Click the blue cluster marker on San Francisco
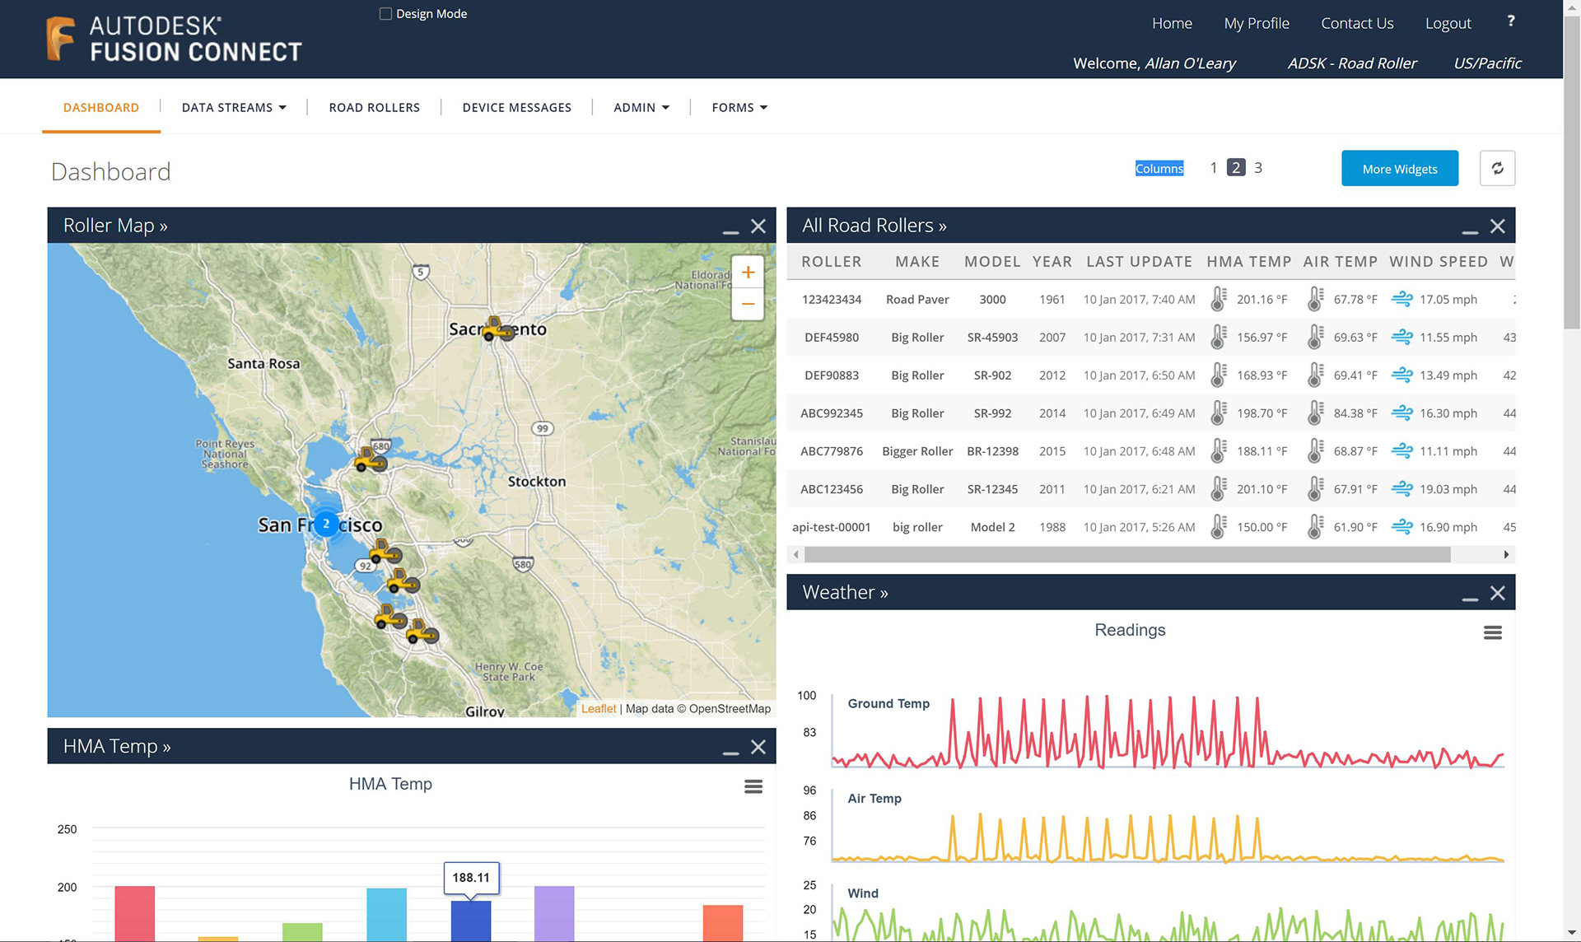Screen dimensions: 1581x942 point(326,524)
